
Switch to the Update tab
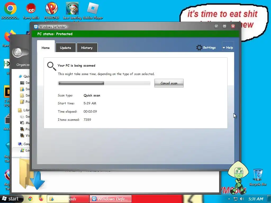pos(66,48)
